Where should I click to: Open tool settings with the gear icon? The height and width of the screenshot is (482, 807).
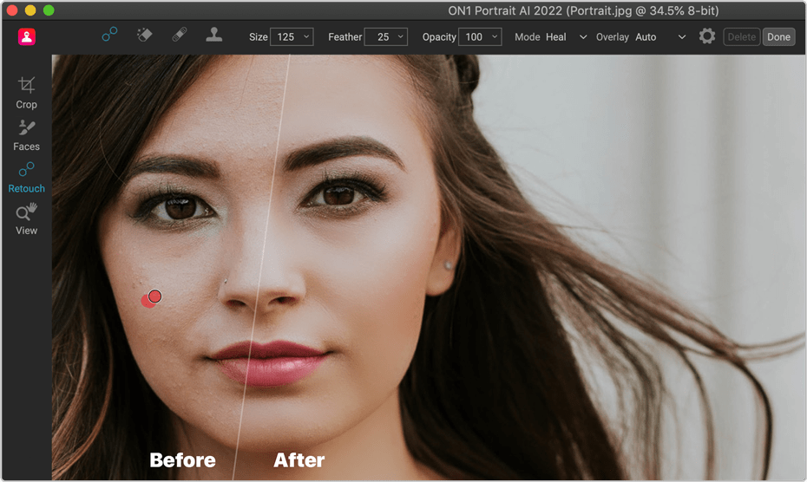tap(707, 36)
